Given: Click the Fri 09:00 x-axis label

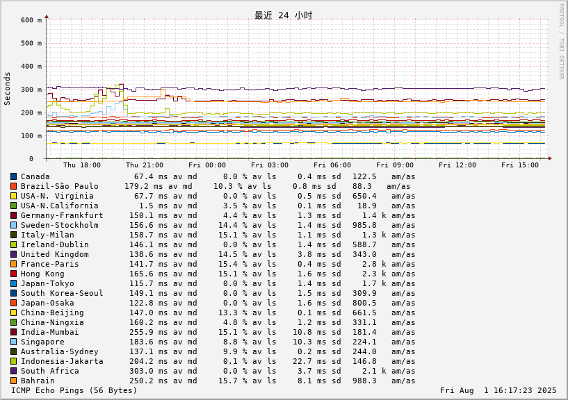Looking at the screenshot, I should [395, 165].
